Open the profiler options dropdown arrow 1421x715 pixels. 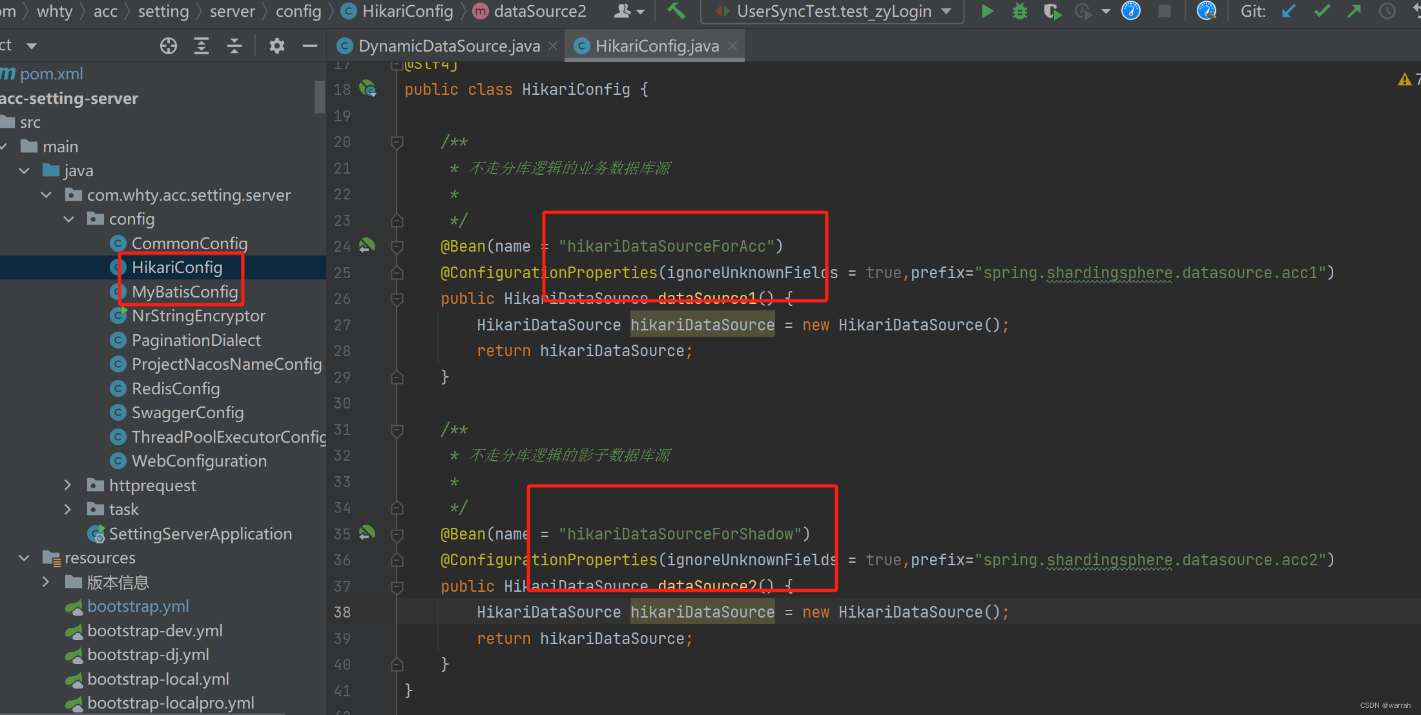coord(1106,12)
